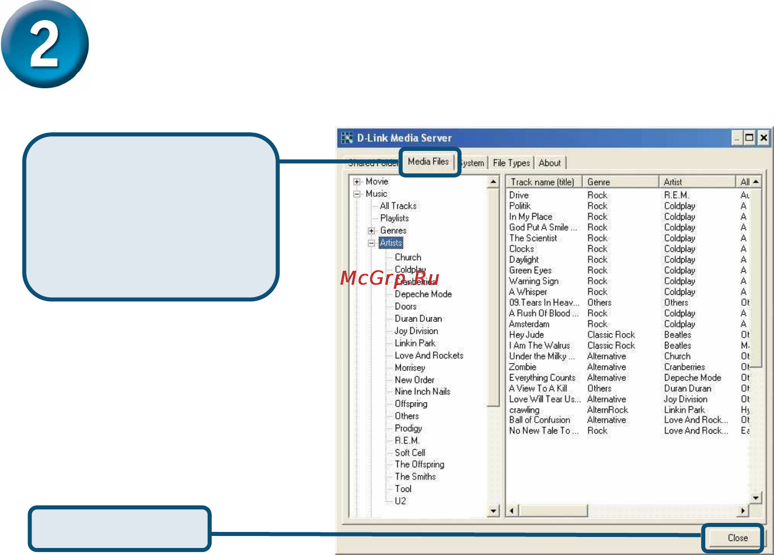This screenshot has height=555, width=774.
Task: Select artist Linkin Park in tree
Action: [x=415, y=343]
